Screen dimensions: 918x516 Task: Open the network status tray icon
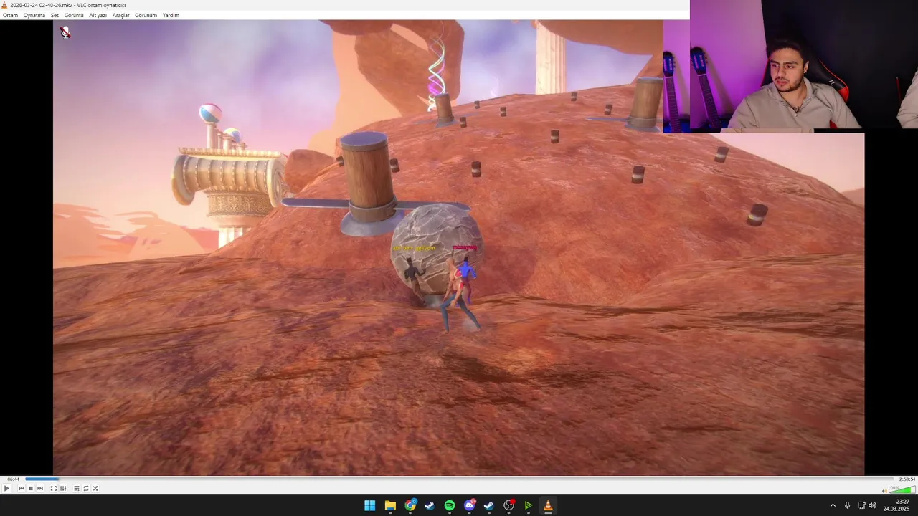(x=861, y=505)
